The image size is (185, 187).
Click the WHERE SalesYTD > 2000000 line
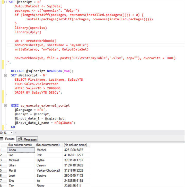coord(38,88)
